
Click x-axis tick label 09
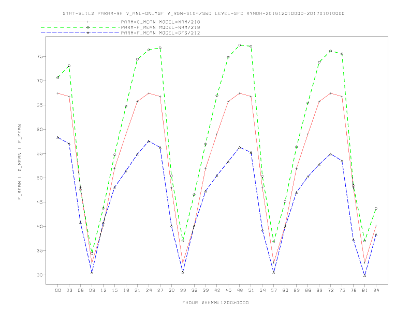(x=92, y=290)
